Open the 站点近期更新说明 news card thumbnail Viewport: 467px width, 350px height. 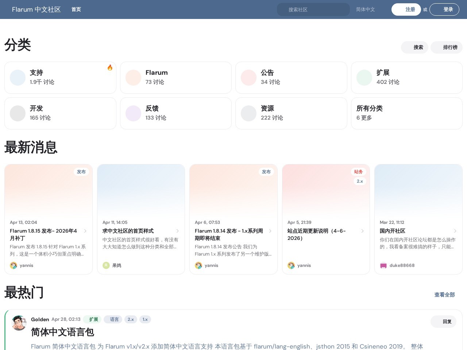coord(326,190)
